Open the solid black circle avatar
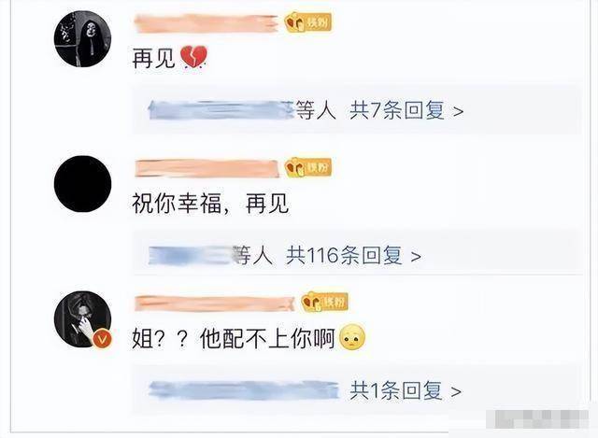 [83, 184]
